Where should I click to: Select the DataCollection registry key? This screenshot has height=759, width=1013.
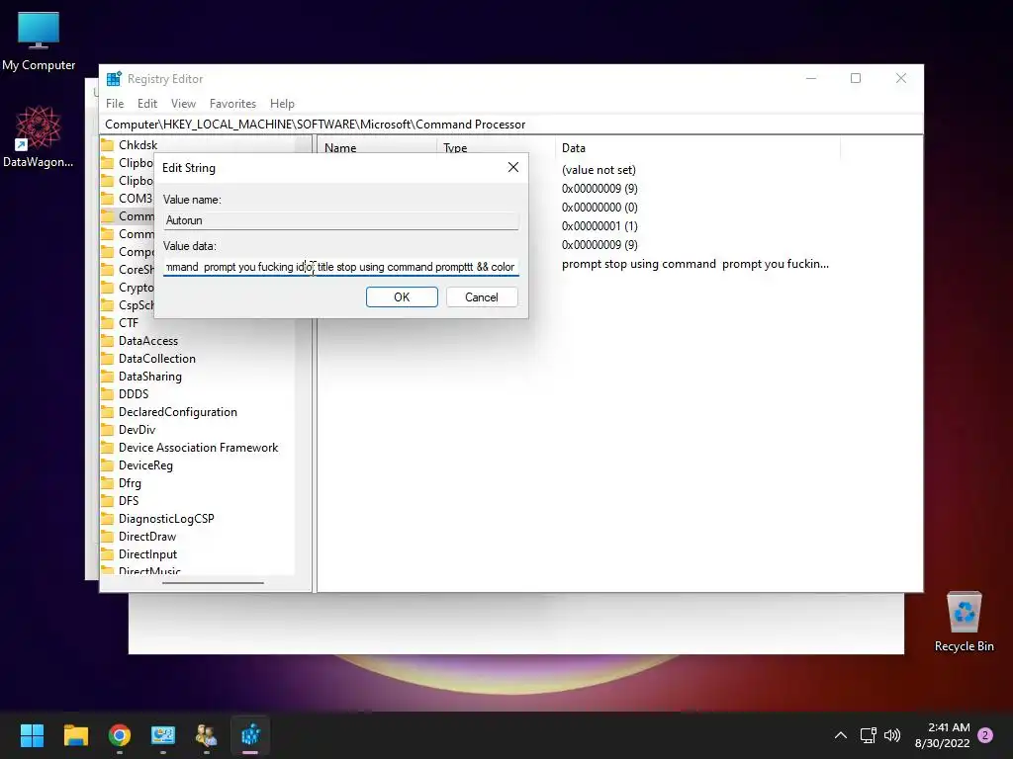pos(157,358)
